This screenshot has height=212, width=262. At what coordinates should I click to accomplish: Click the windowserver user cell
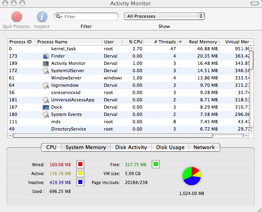point(113,78)
